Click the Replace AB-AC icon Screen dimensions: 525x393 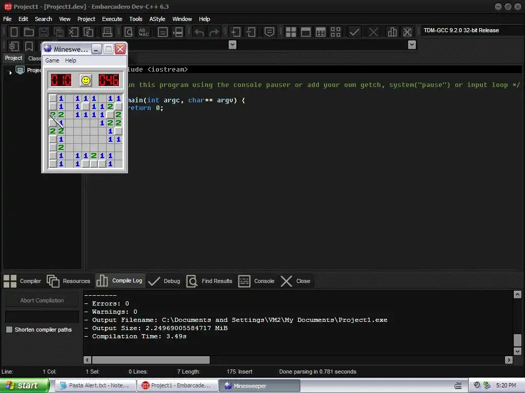click(x=144, y=32)
